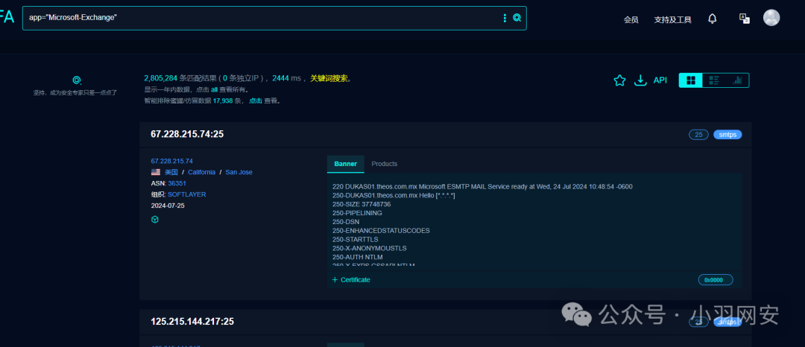The height and width of the screenshot is (347, 805).
Task: Click the date 2024-07-25 text
Action: [x=168, y=206]
